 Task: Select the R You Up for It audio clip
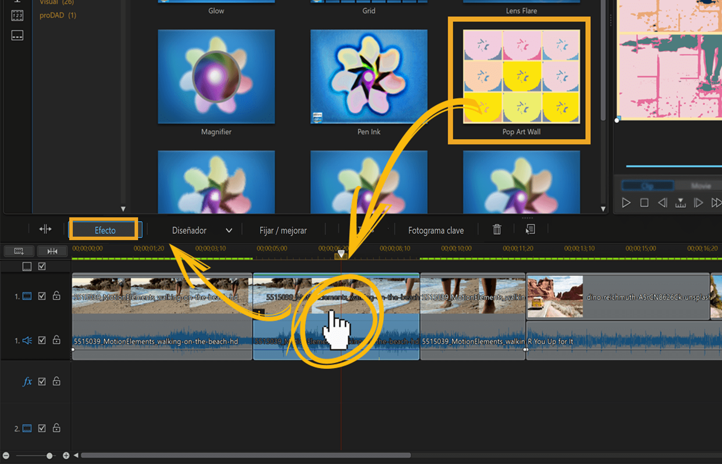pyautogui.click(x=624, y=341)
